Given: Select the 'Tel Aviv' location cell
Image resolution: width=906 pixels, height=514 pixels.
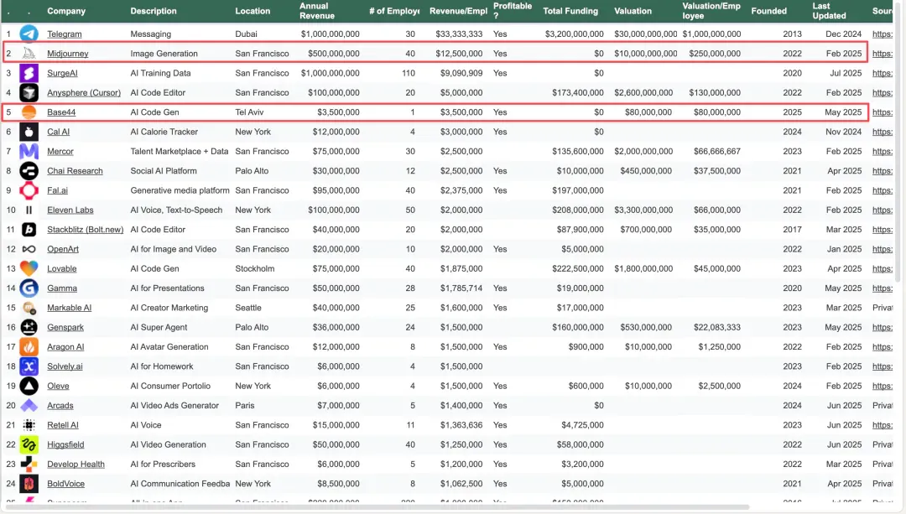Looking at the screenshot, I should (x=249, y=112).
